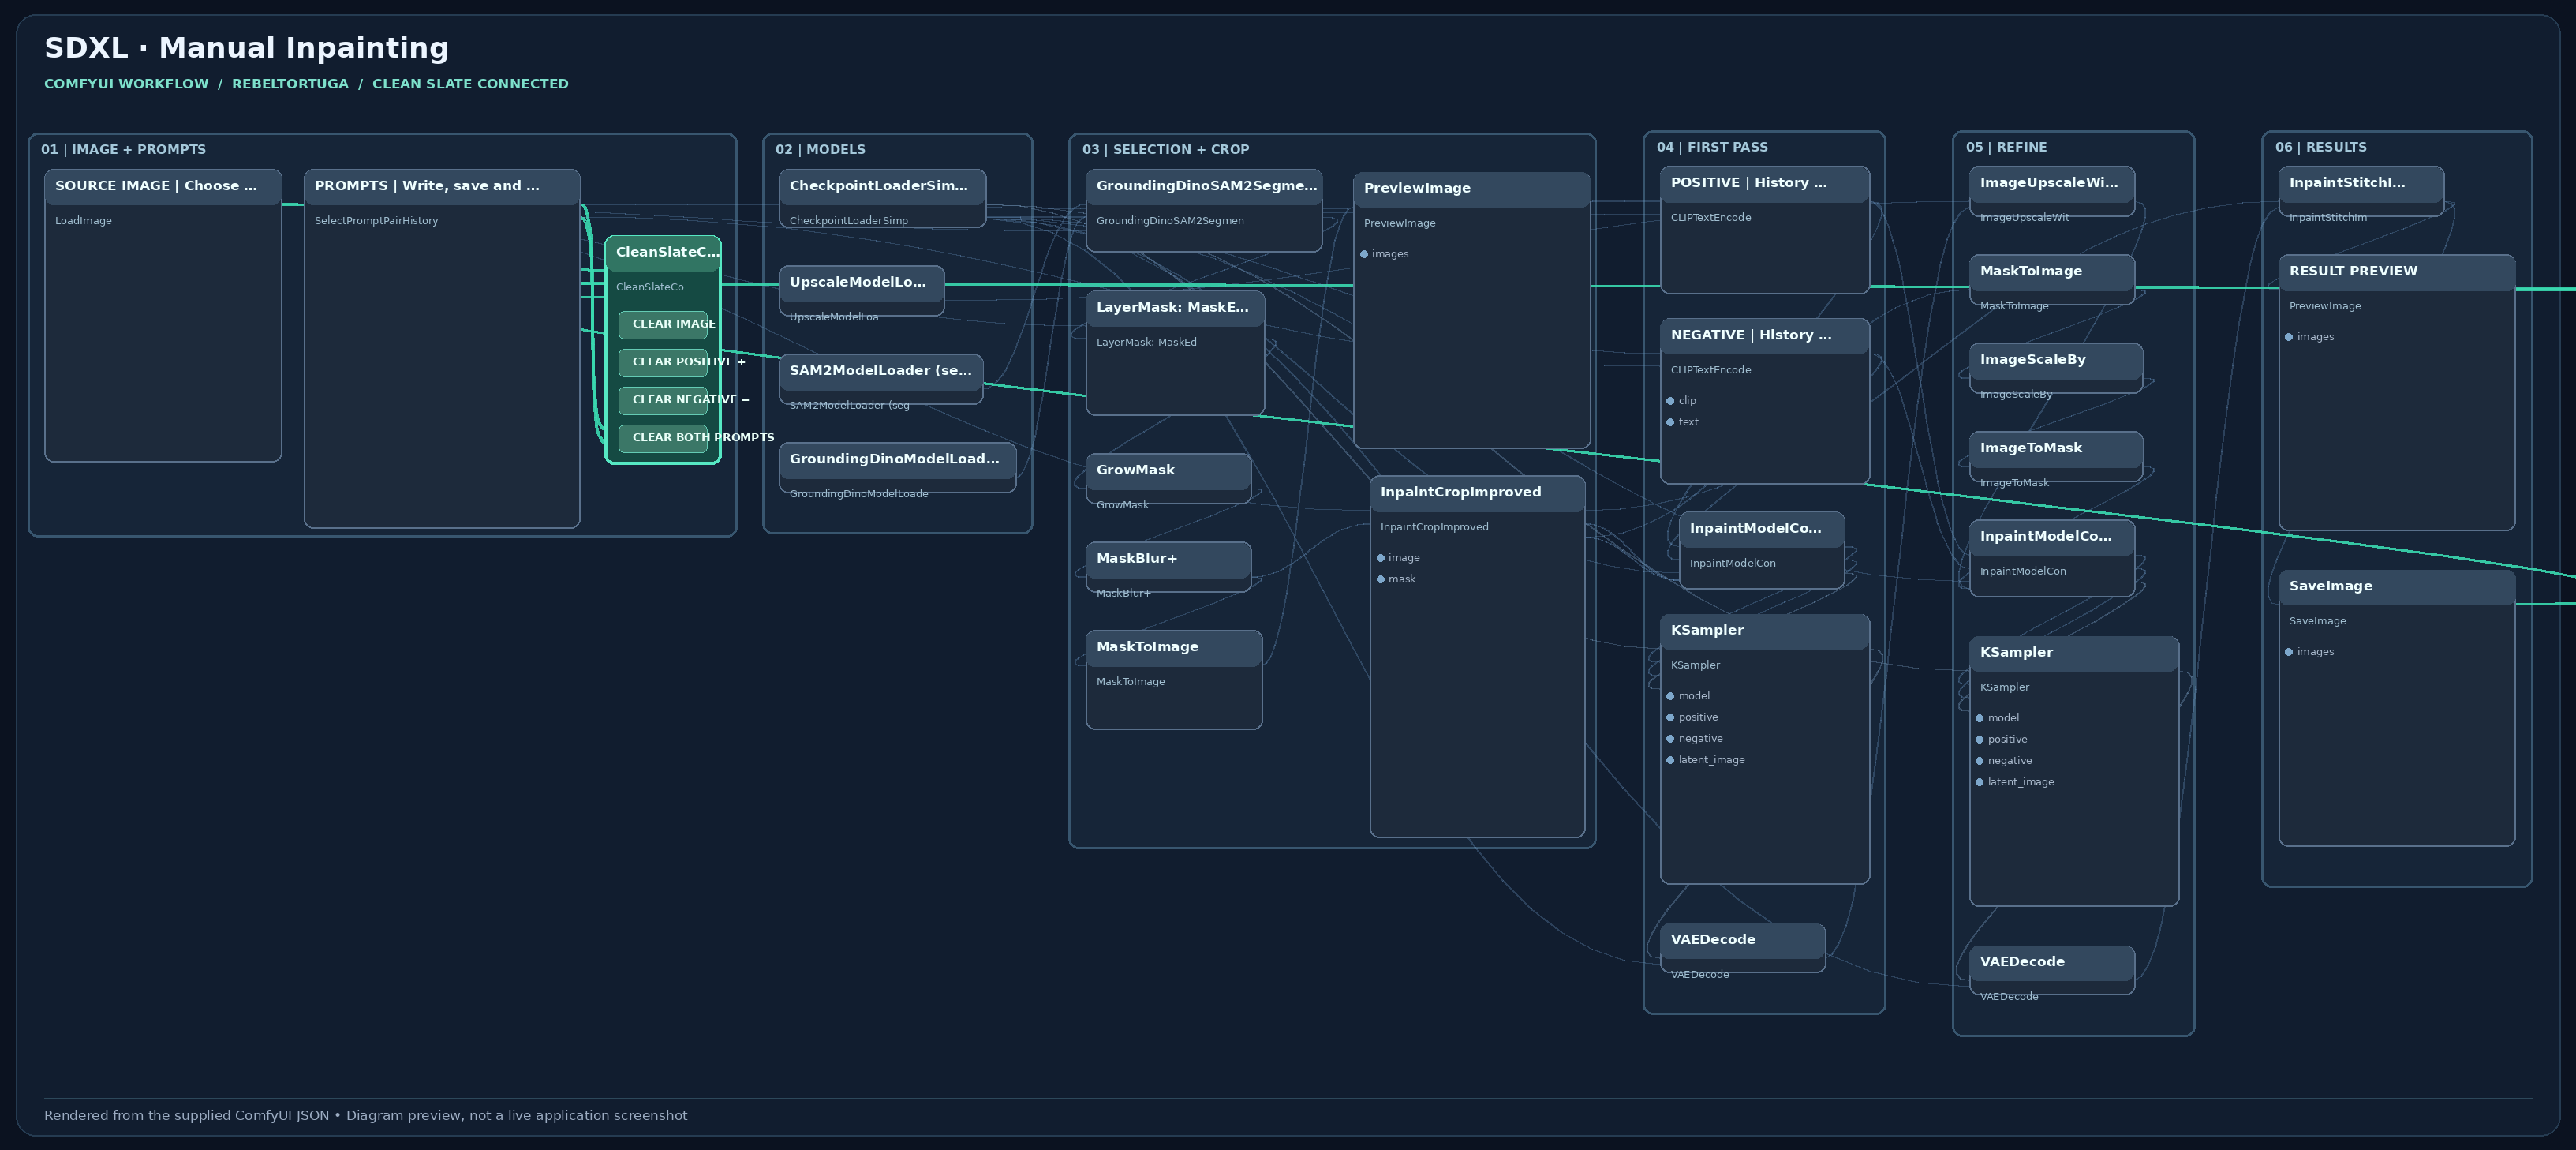
Task: Click the images port on RESULT PREVIEW
Action: click(2289, 337)
